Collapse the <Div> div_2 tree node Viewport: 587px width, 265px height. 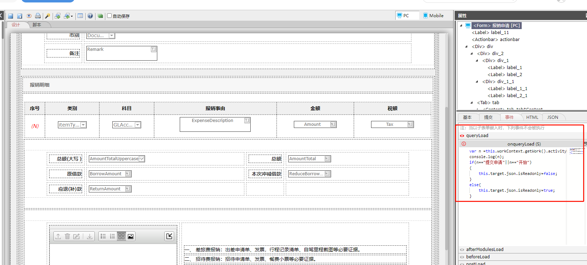(471, 54)
